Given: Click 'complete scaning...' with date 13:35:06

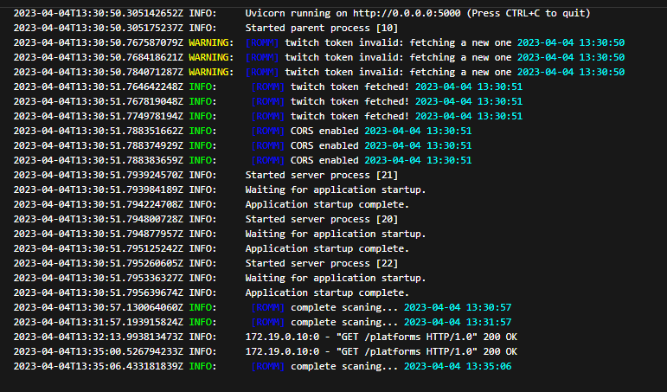Looking at the screenshot, I should pyautogui.click(x=344, y=366).
